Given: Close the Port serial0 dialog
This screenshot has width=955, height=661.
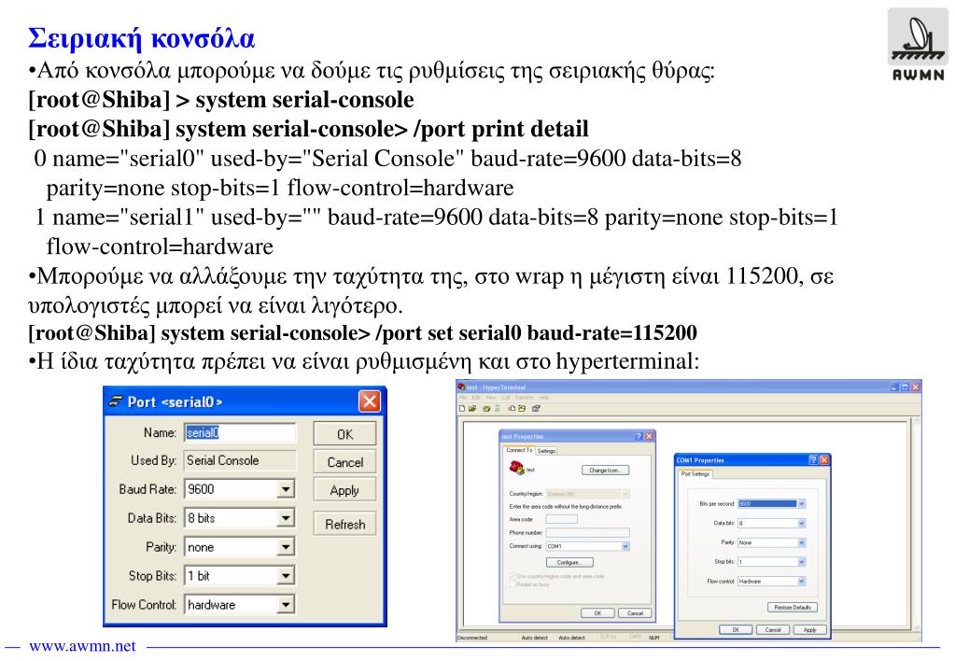Looking at the screenshot, I should (369, 401).
